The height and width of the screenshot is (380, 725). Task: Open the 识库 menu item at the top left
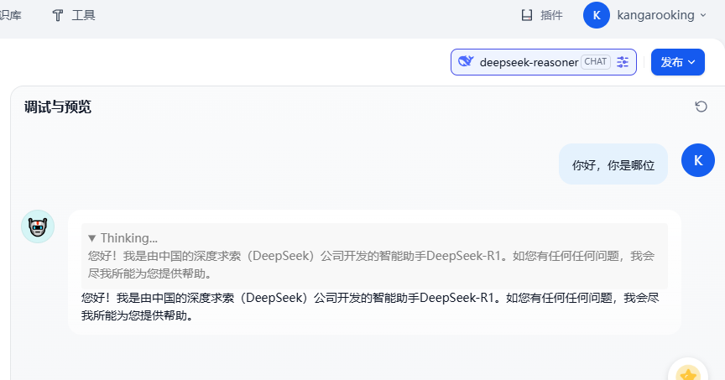10,15
